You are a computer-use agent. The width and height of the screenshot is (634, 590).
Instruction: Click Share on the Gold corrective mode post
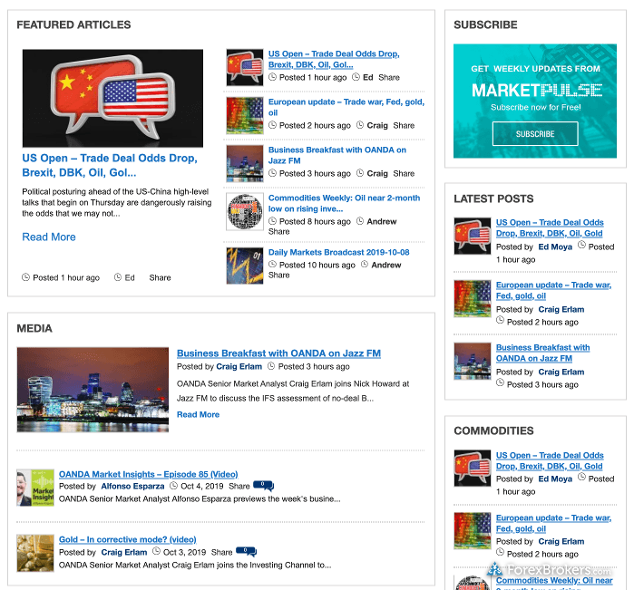tap(222, 553)
